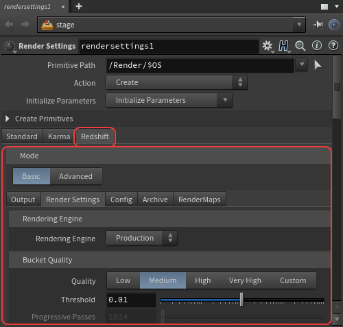
Task: Open the inner Render Settings tab
Action: 73,199
